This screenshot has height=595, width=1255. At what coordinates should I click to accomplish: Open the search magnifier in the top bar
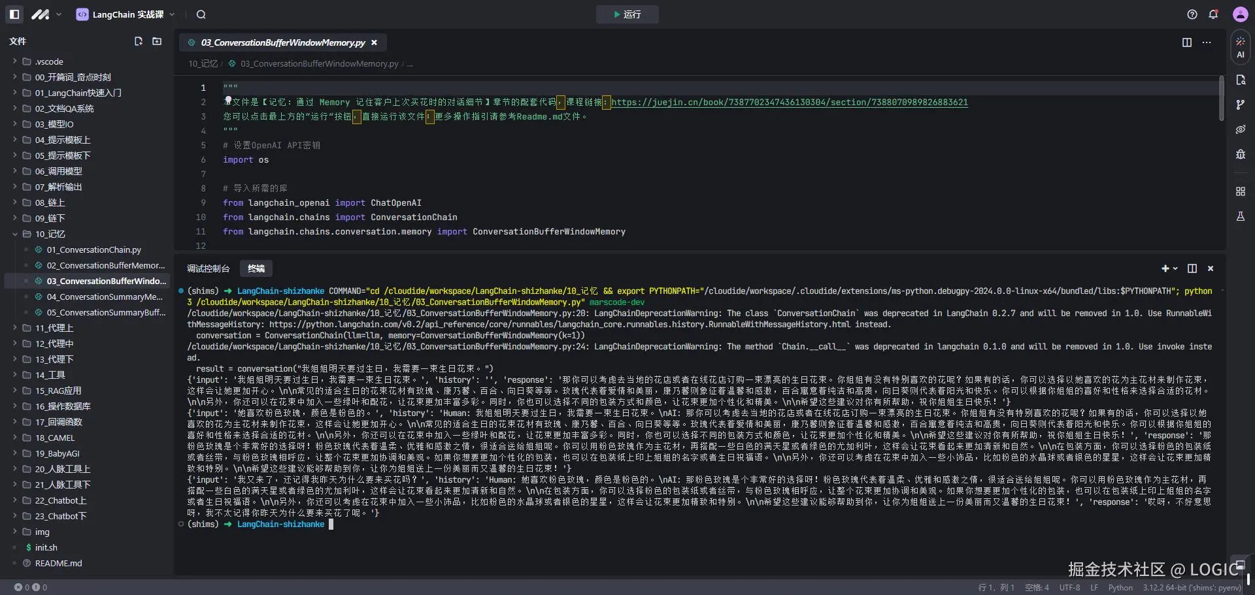pyautogui.click(x=201, y=14)
